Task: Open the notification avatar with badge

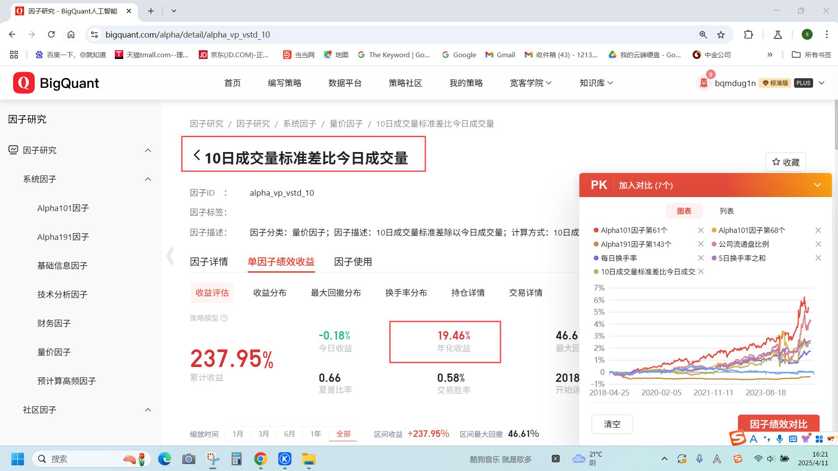Action: click(703, 83)
